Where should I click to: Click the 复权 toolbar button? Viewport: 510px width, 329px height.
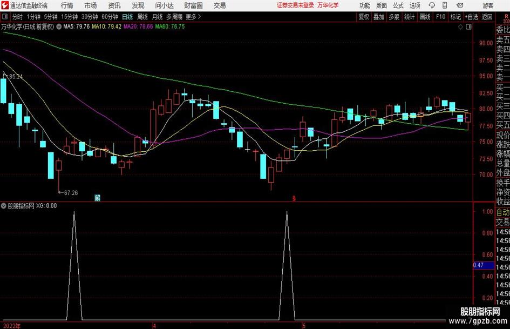(x=364, y=17)
